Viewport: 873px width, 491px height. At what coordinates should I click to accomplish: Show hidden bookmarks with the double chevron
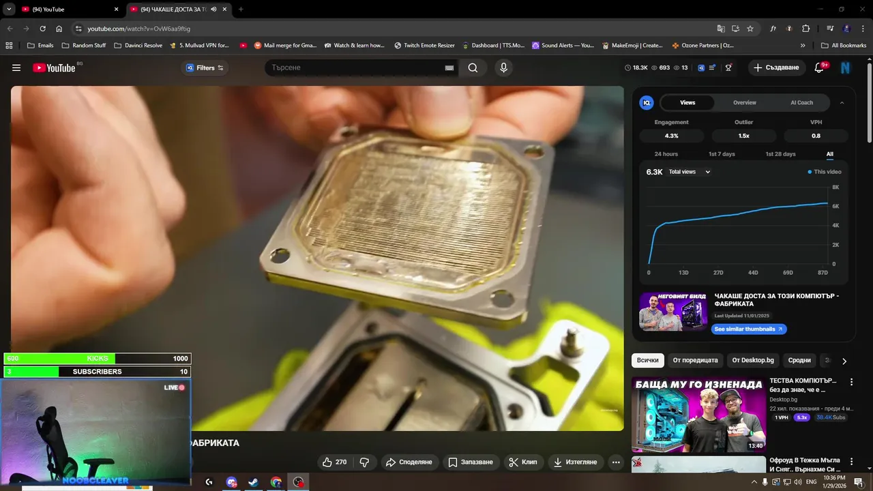click(x=803, y=46)
